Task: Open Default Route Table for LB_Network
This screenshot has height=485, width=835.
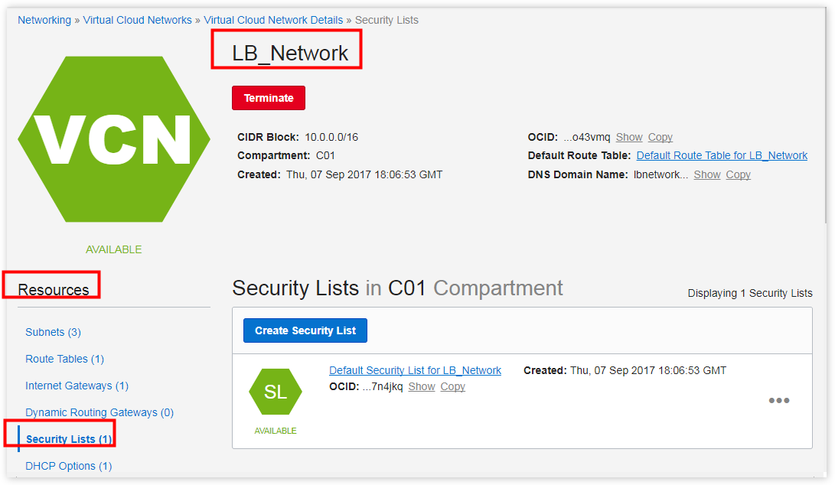Action: tap(721, 155)
